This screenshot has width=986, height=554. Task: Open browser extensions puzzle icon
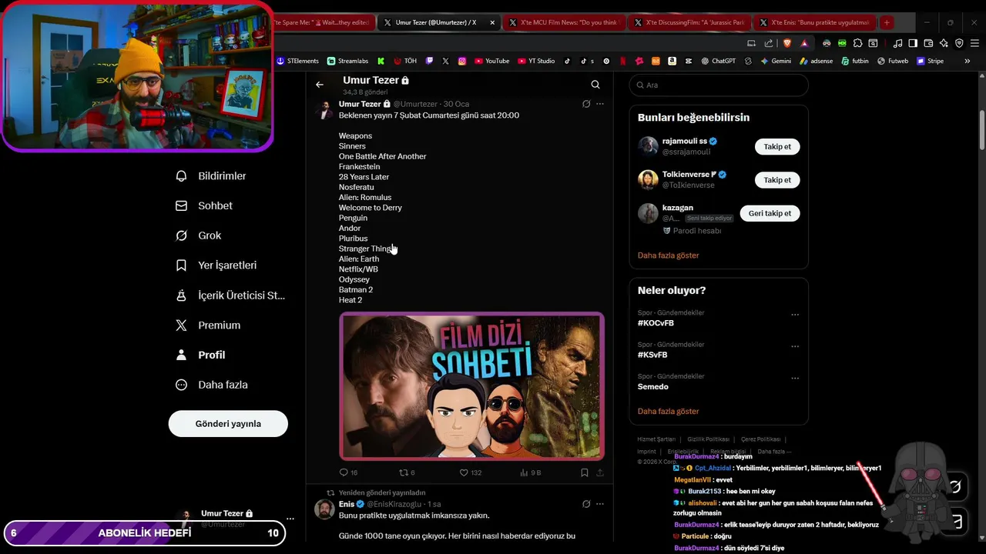[857, 43]
